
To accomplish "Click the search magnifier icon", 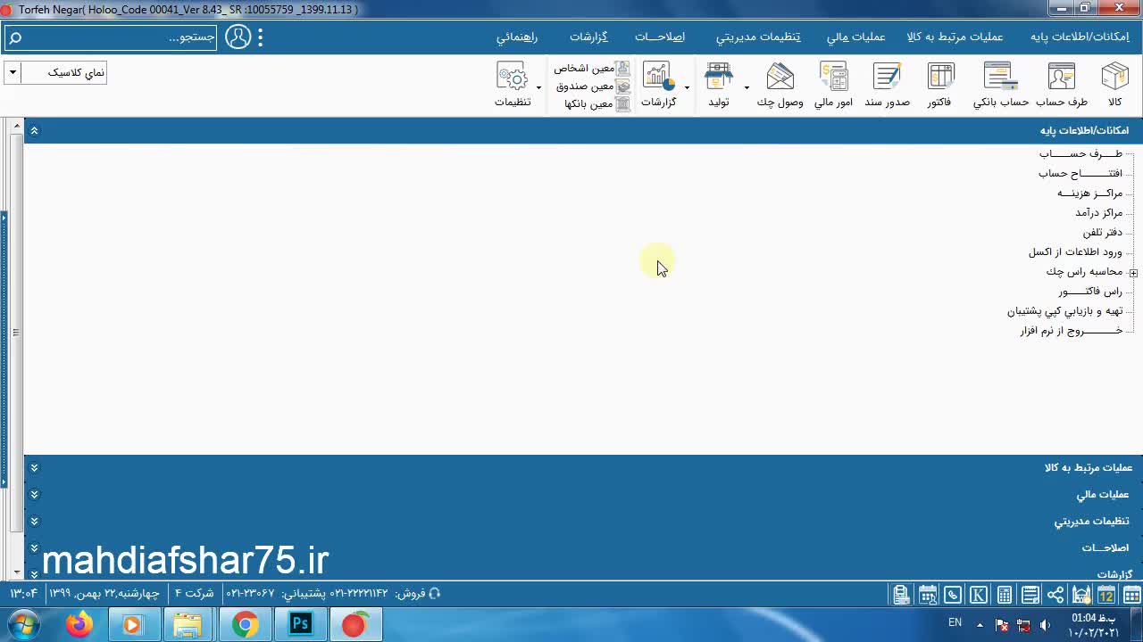I will click(x=15, y=37).
